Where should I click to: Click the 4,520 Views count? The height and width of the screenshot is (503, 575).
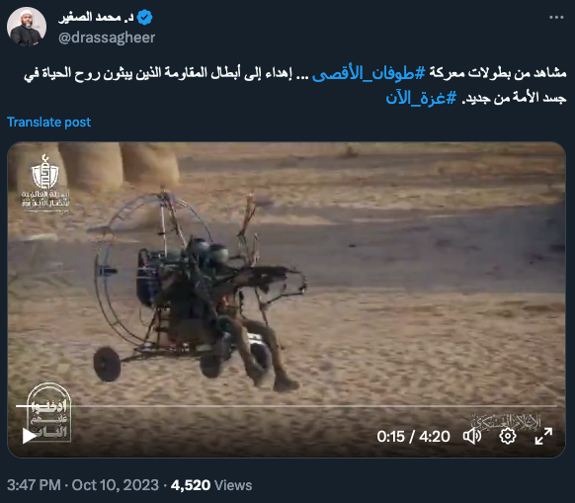211,485
